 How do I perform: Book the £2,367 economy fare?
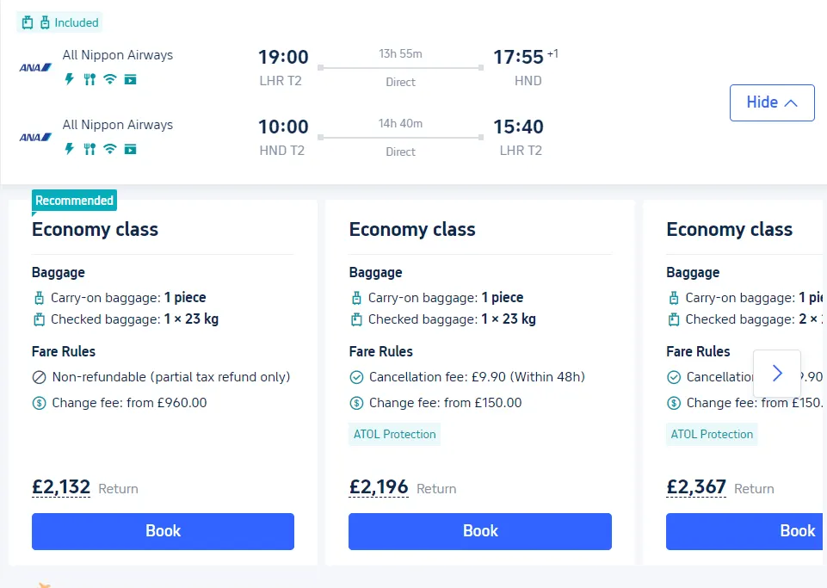click(744, 531)
